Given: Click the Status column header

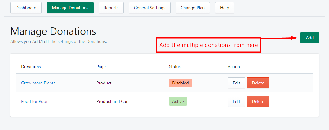Looking at the screenshot, I should [x=175, y=67].
